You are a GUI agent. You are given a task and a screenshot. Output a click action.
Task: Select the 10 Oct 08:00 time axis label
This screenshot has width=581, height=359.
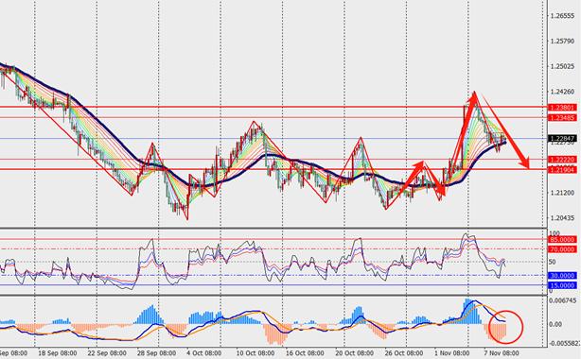pyautogui.click(x=255, y=353)
